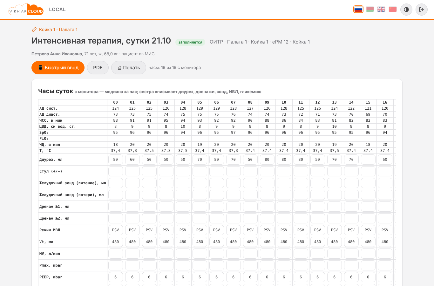Screen dimensions: 434x286
Task: Open Быстрый ввод quick entry
Action: coord(58,68)
